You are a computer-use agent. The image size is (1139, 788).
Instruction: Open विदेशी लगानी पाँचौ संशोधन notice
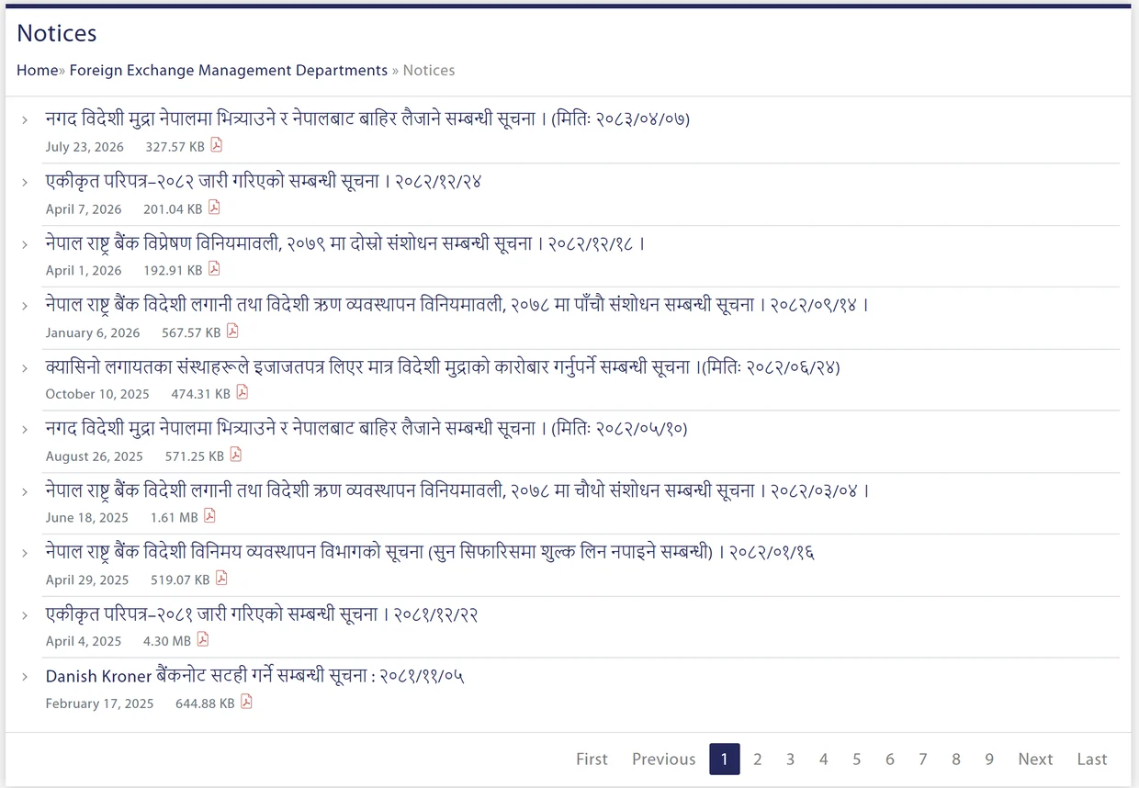[457, 305]
